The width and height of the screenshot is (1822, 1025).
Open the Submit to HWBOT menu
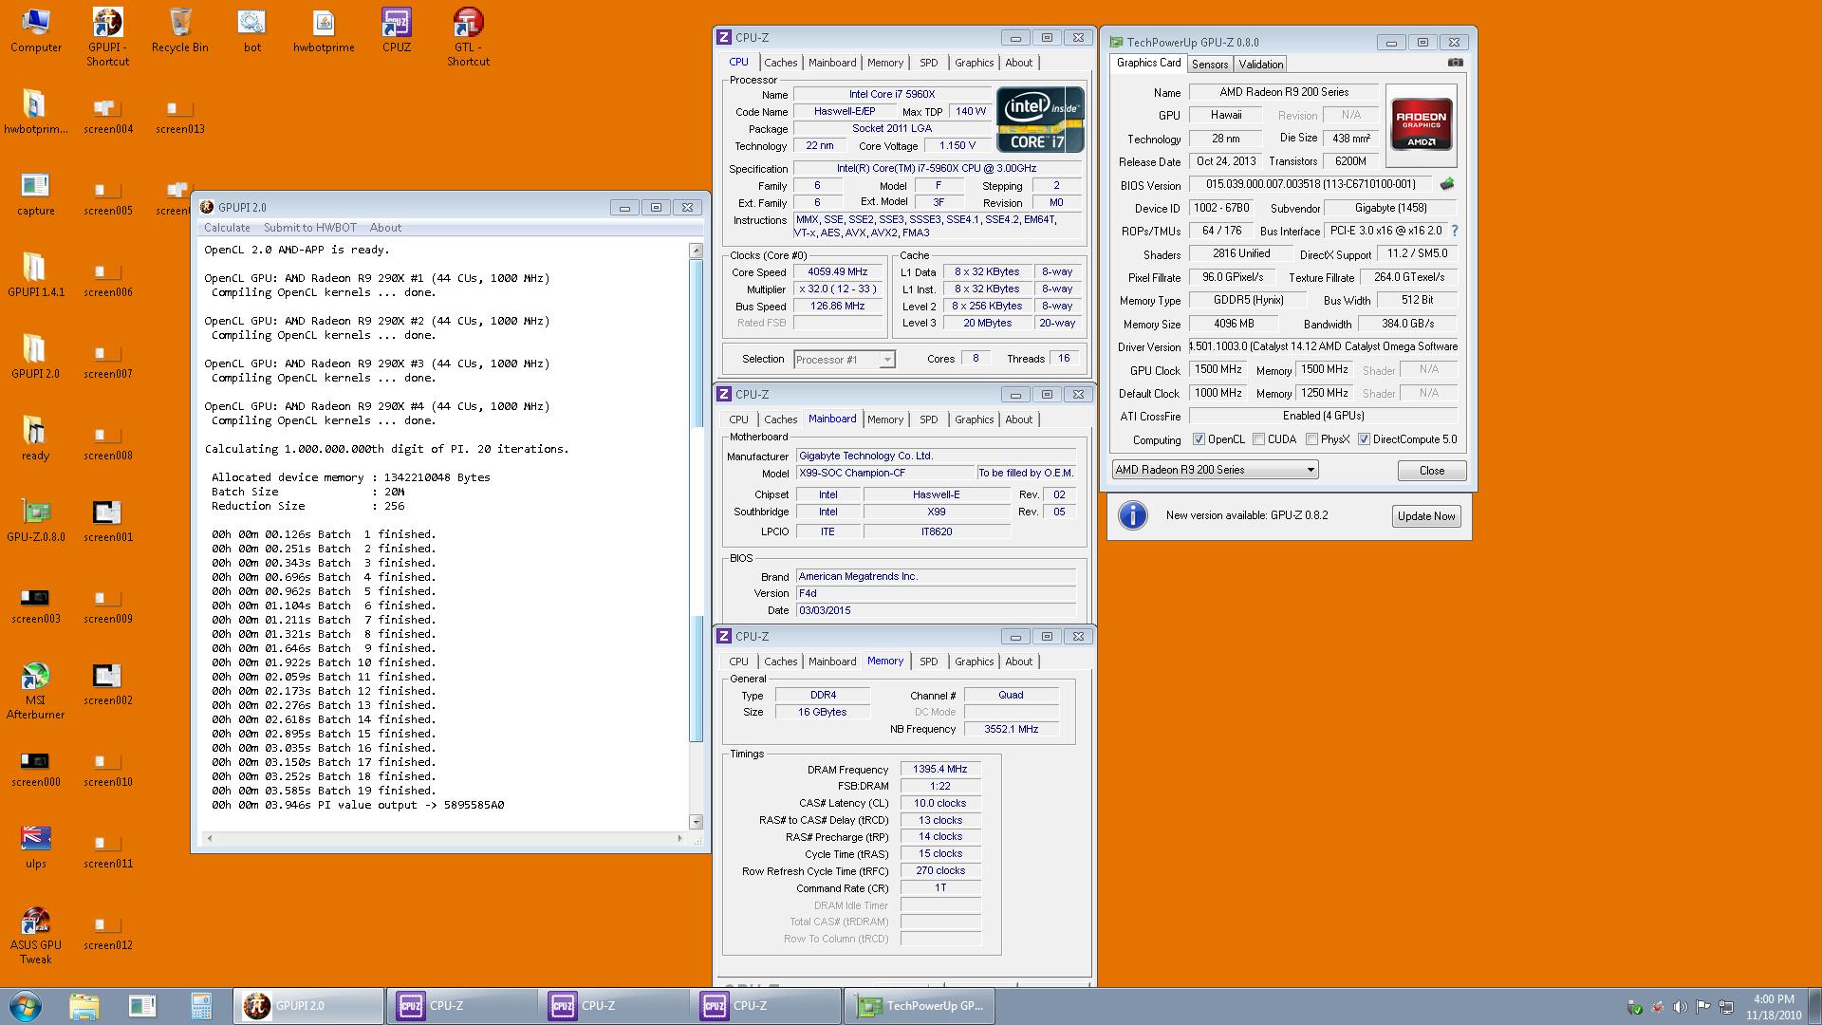point(310,228)
